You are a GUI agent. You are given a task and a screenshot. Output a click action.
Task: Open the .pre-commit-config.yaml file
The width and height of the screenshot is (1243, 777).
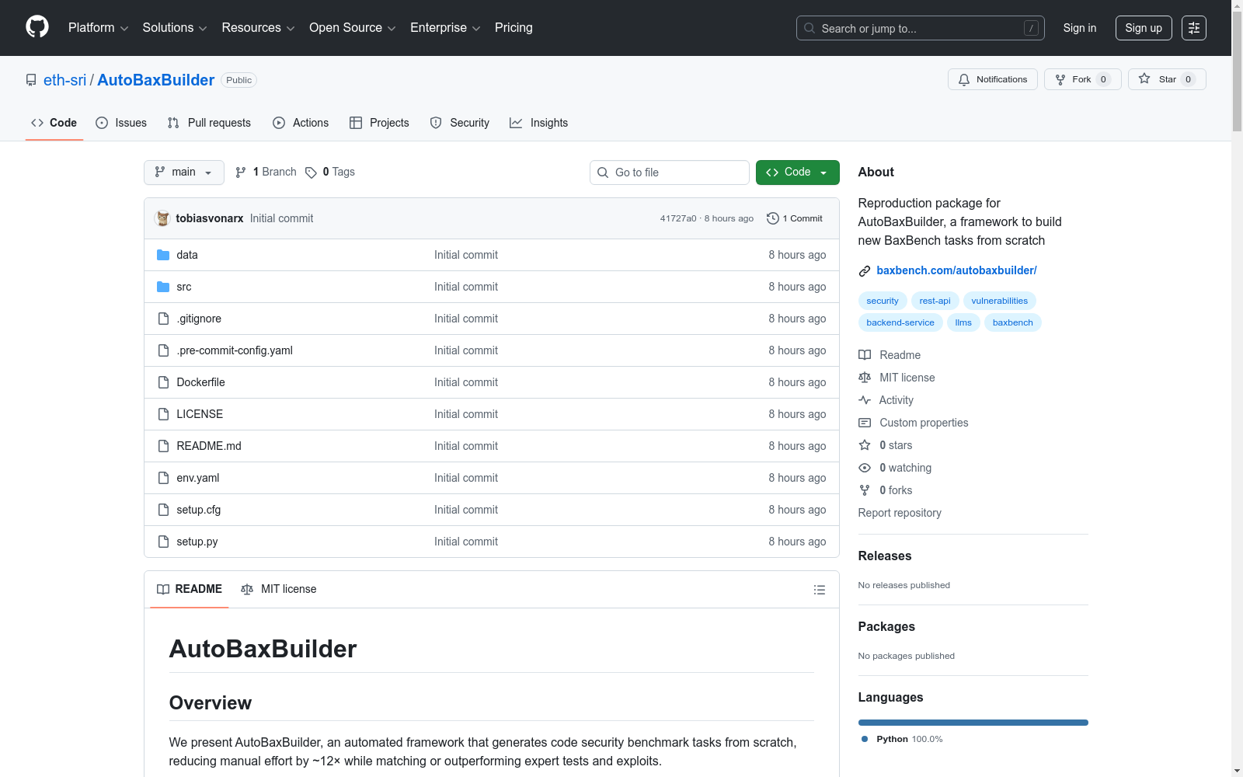click(x=235, y=350)
